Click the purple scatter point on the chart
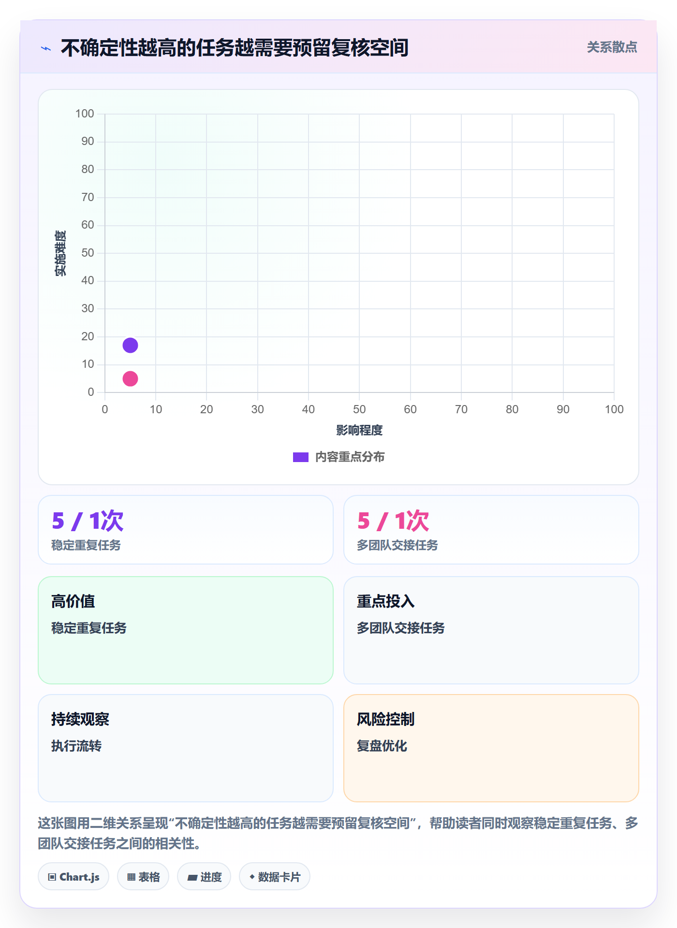 click(x=130, y=345)
